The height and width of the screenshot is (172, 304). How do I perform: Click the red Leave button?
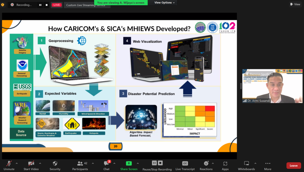pyautogui.click(x=293, y=165)
